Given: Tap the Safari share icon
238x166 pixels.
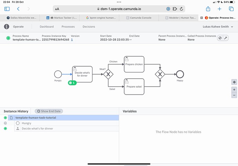Looking at the screenshot, I should (x=208, y=9).
